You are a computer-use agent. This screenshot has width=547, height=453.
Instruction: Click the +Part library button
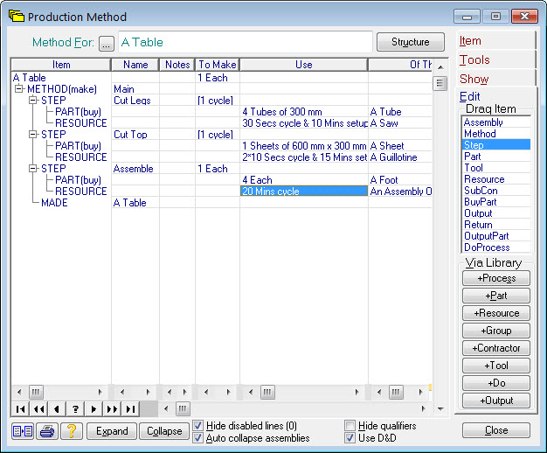pos(496,296)
